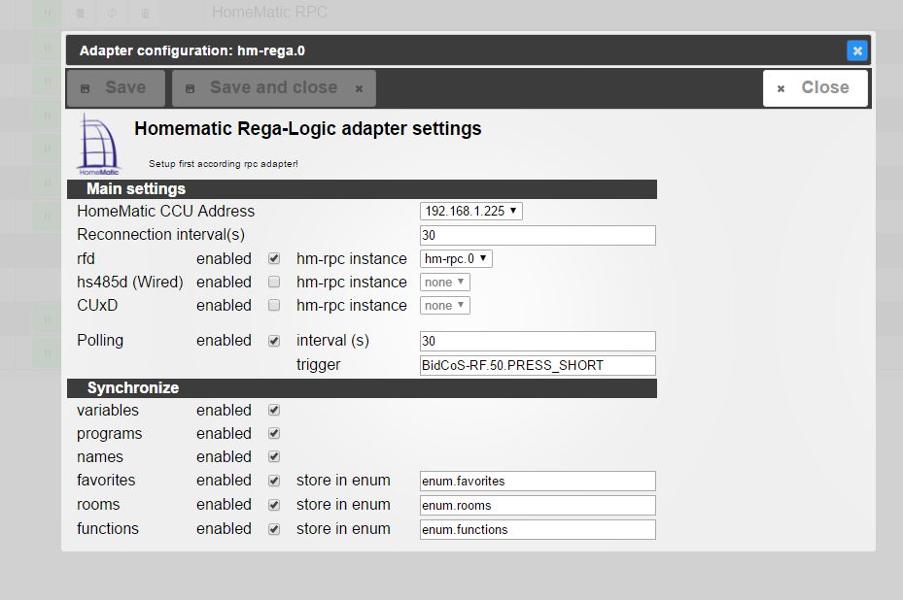
Task: Toggle the functions synchronize checkbox
Action: pyautogui.click(x=274, y=529)
